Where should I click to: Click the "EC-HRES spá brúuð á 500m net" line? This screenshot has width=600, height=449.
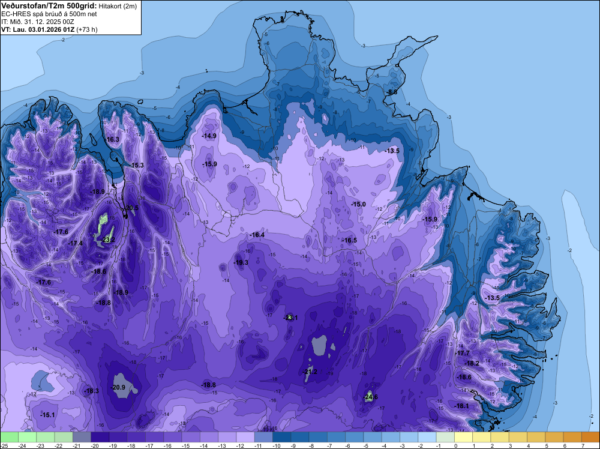(49, 14)
